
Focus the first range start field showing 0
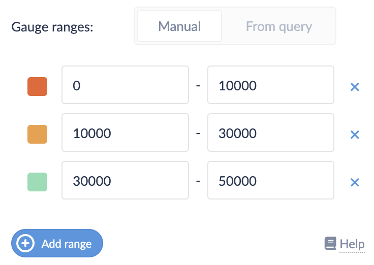[125, 85]
